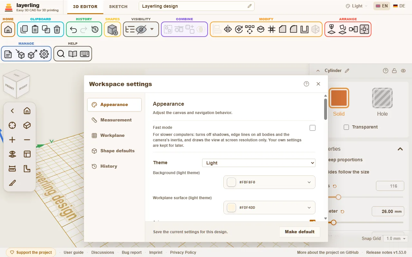The image size is (412, 257).
Task: Undo the last action
Action: (73, 30)
